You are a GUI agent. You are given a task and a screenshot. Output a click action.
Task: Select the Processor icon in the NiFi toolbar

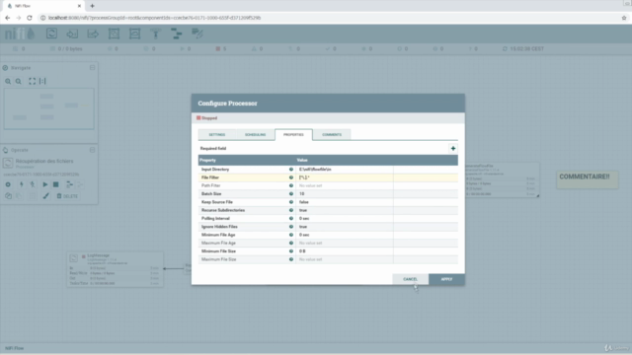tap(51, 34)
